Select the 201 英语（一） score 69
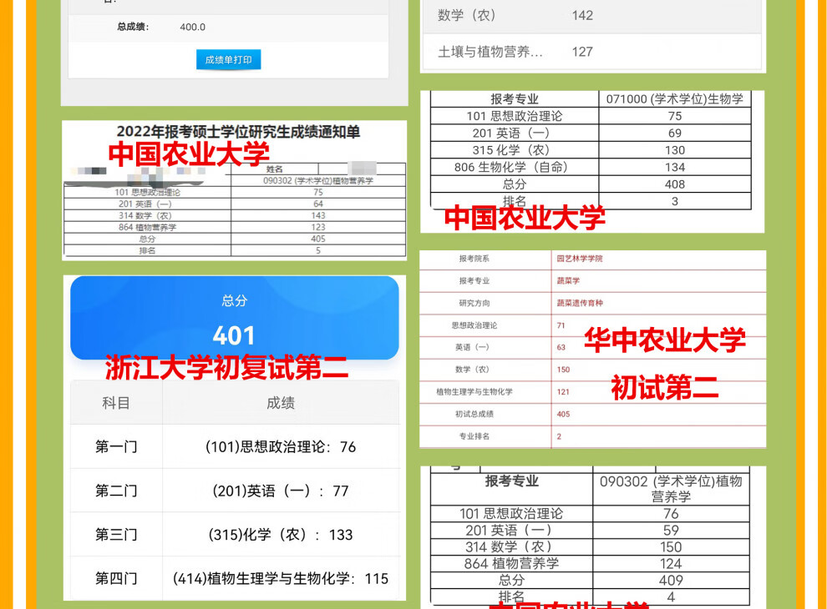 [675, 133]
